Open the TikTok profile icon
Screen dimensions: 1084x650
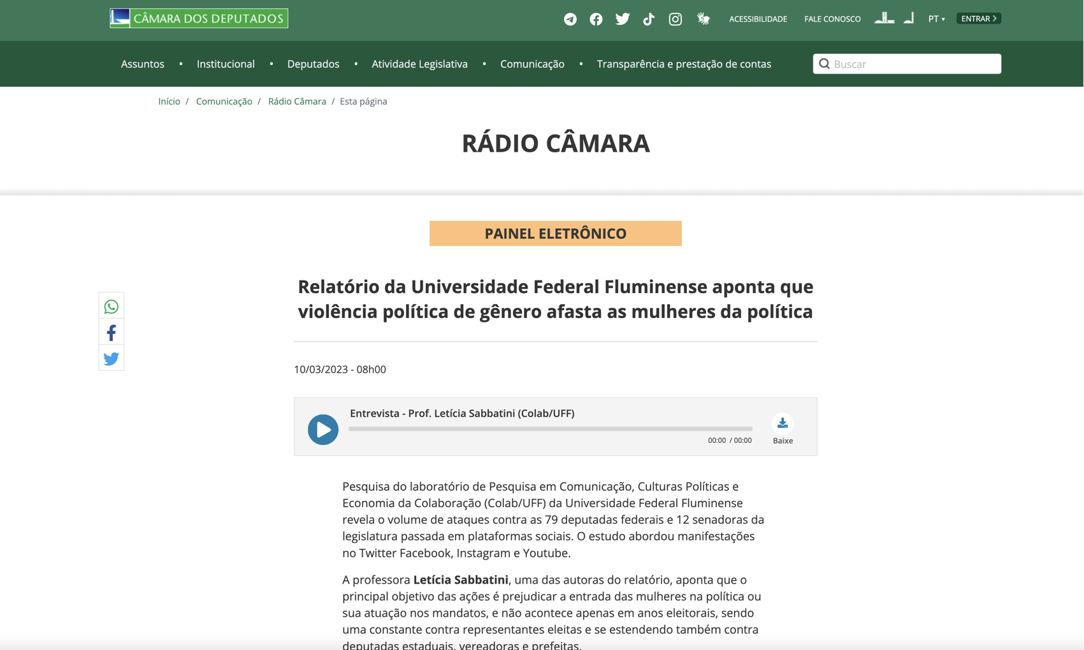coord(649,19)
